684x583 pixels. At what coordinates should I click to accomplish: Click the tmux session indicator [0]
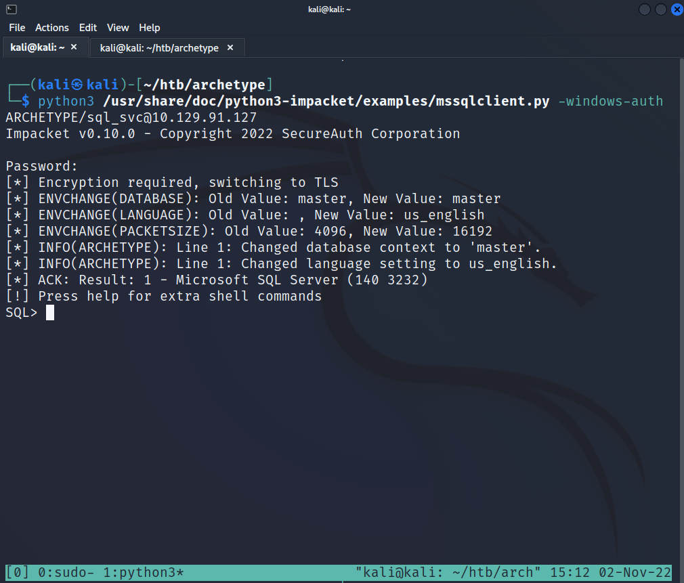point(17,573)
